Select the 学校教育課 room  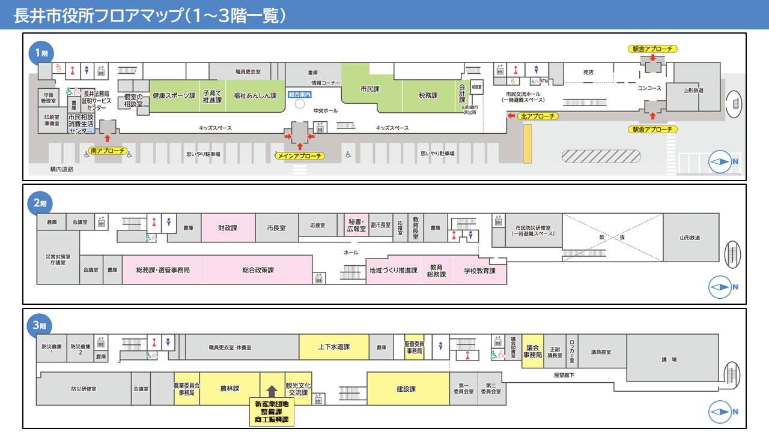tap(480, 271)
